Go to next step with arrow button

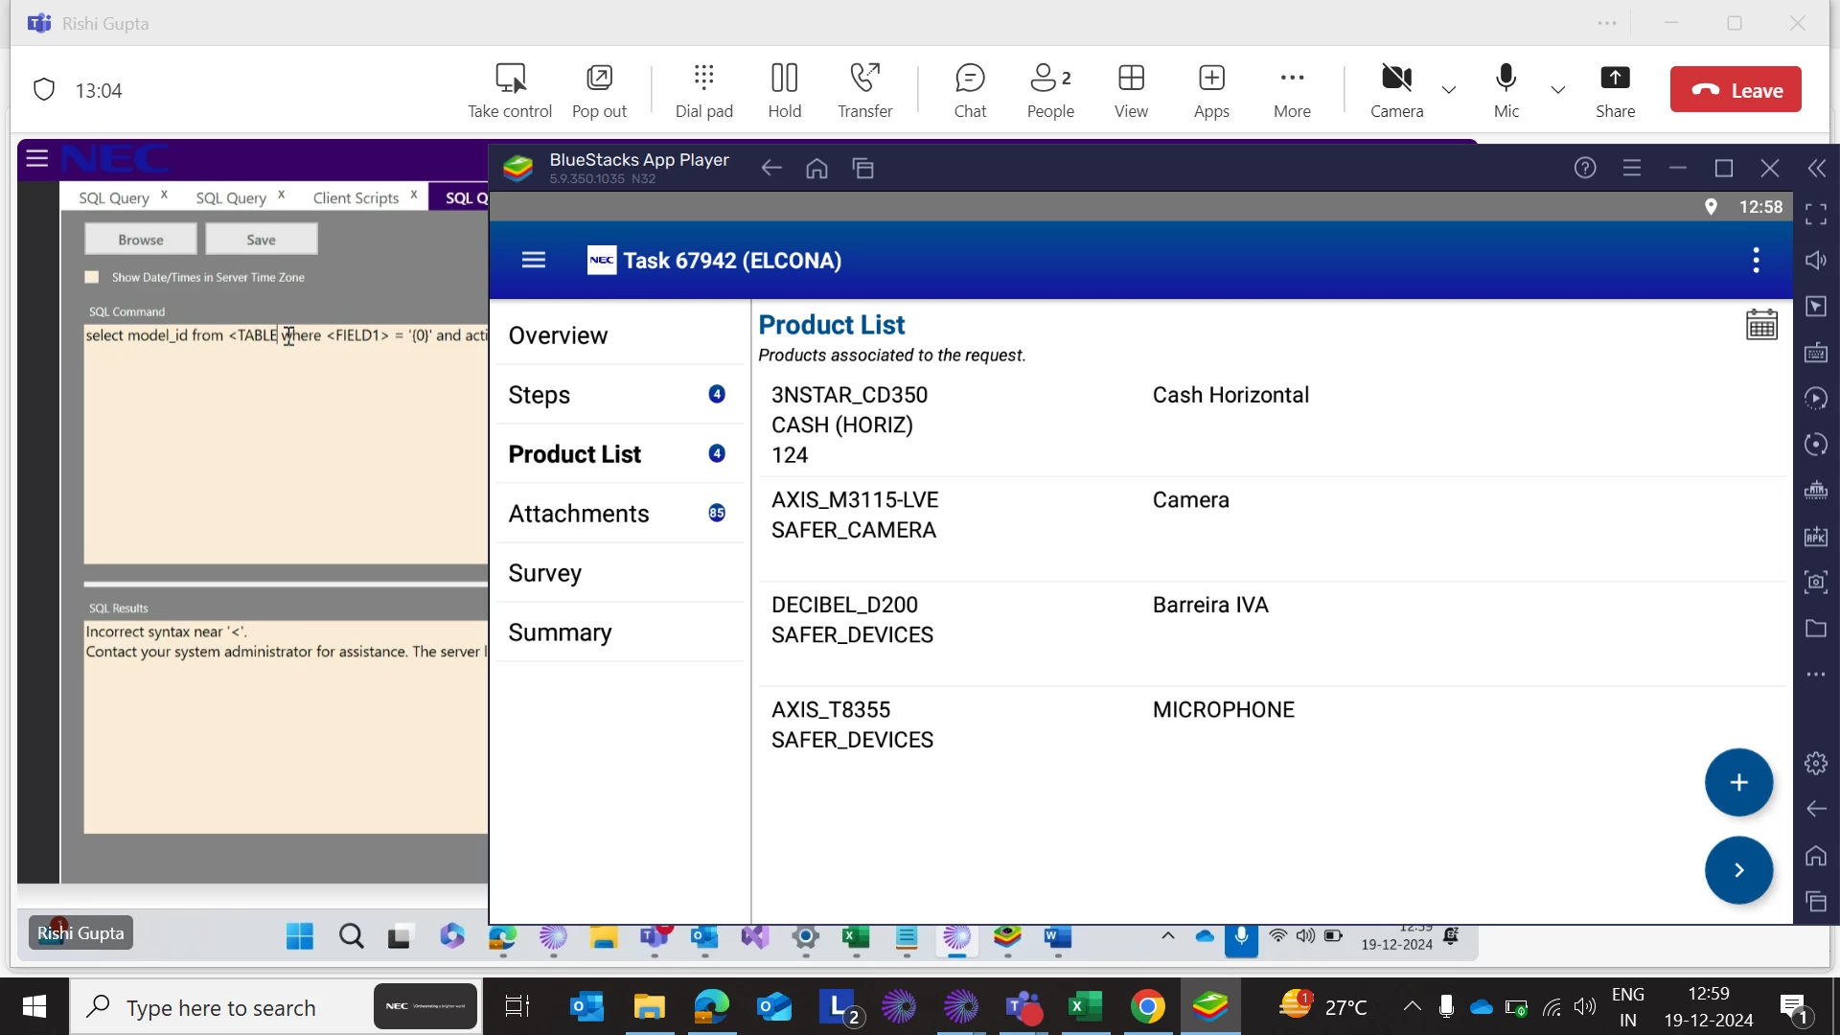click(x=1738, y=870)
